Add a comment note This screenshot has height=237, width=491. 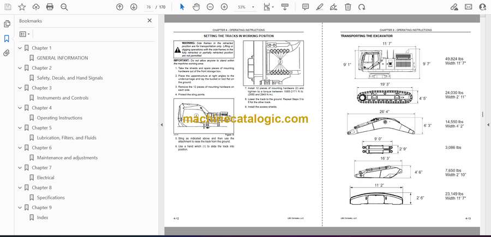coord(306,7)
